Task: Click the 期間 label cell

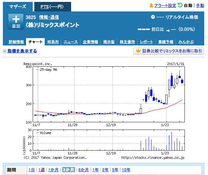Action: tap(16, 170)
